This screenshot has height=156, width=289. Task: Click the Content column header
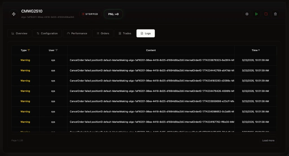click(x=151, y=50)
